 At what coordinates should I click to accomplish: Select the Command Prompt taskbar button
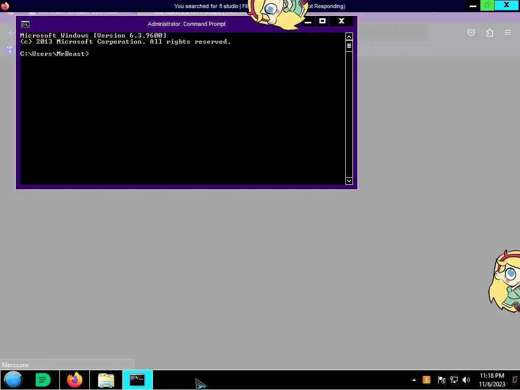(137, 380)
